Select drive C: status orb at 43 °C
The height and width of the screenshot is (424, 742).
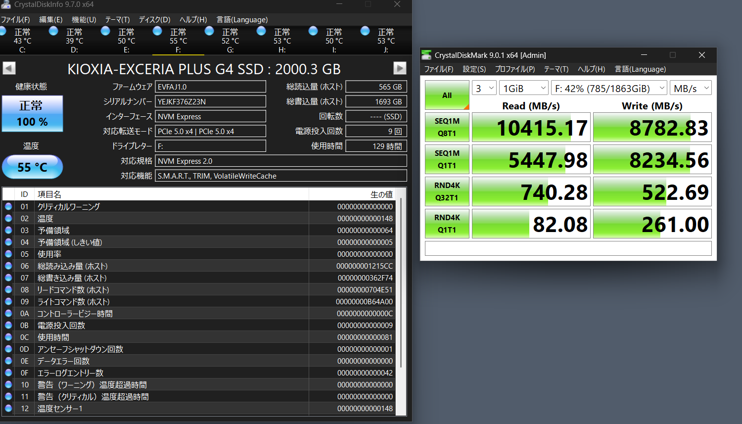click(x=2, y=31)
